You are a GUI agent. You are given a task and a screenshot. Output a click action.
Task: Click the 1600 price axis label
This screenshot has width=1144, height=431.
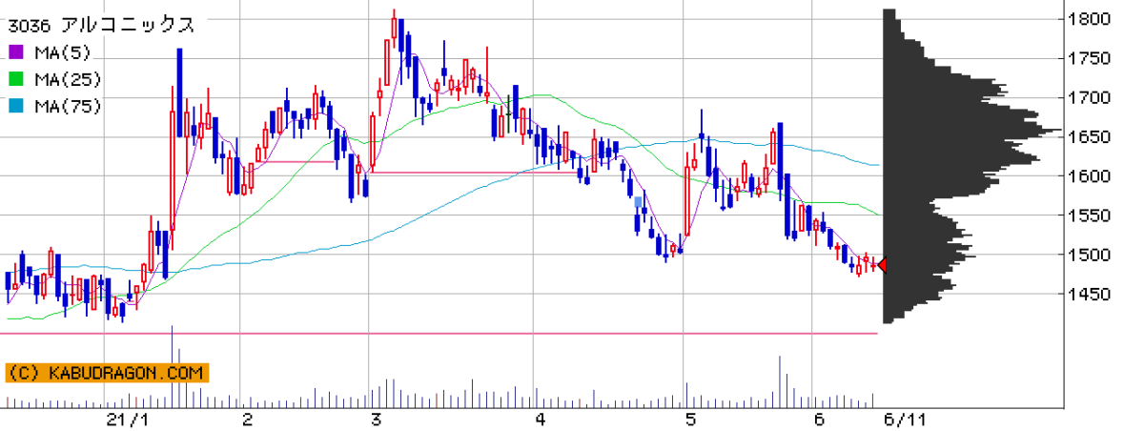(x=1090, y=176)
